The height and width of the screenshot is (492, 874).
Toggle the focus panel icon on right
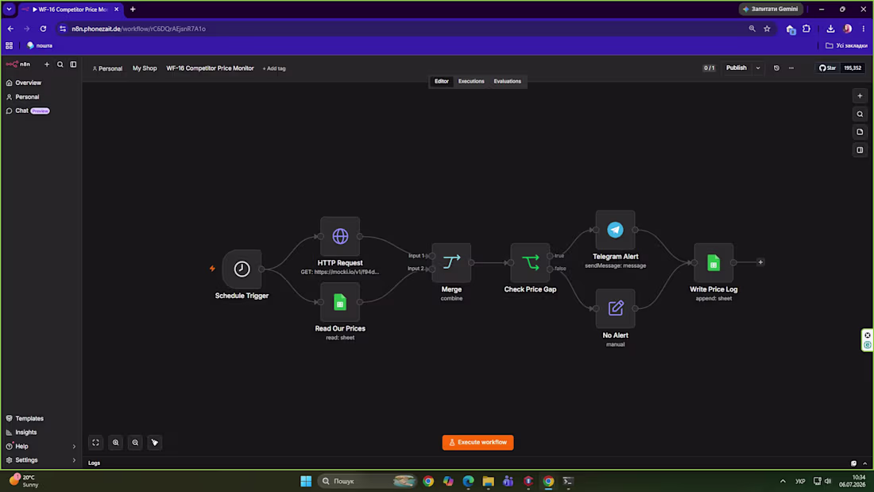[860, 150]
